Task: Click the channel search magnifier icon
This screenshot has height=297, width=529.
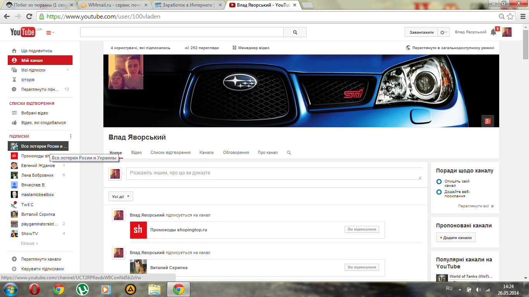Action: (x=289, y=153)
